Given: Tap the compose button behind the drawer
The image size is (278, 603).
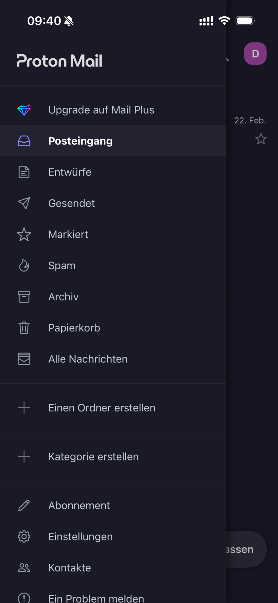Looking at the screenshot, I should point(246,549).
